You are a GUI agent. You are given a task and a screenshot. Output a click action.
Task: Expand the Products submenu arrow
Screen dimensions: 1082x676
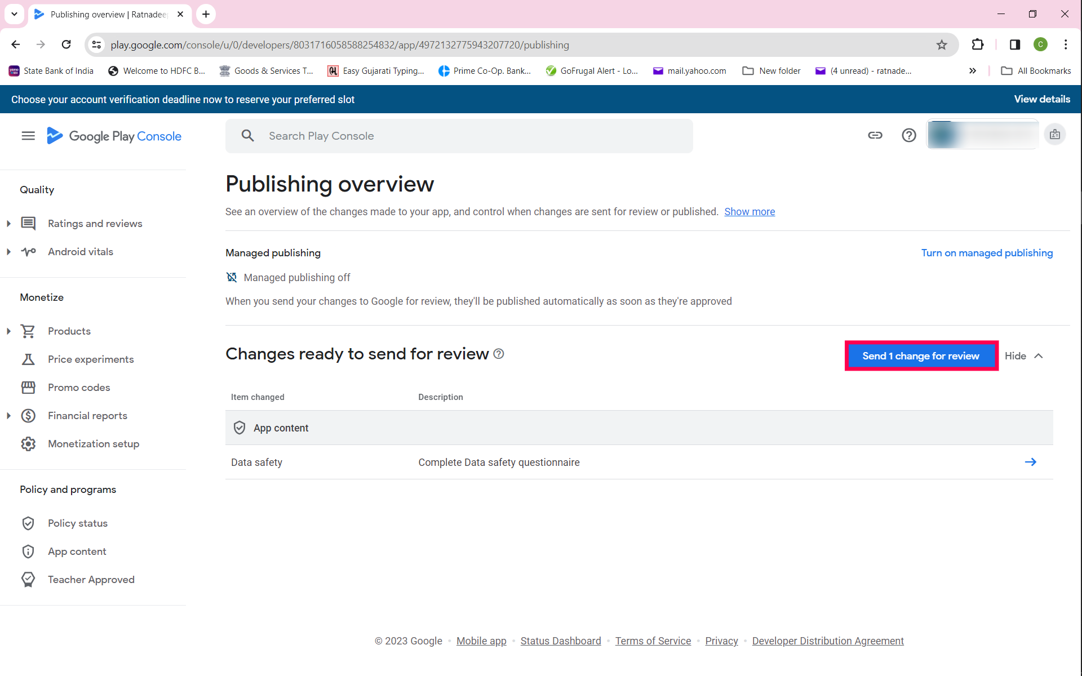8,331
